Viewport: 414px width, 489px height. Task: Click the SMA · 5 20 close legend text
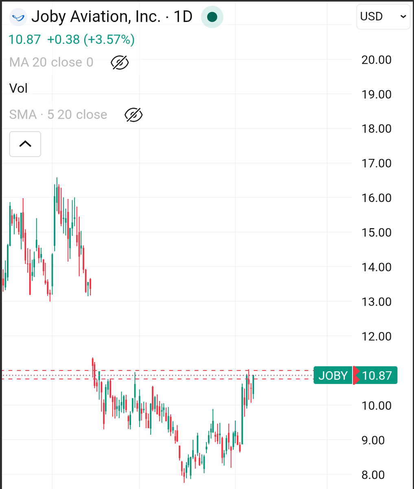[58, 115]
